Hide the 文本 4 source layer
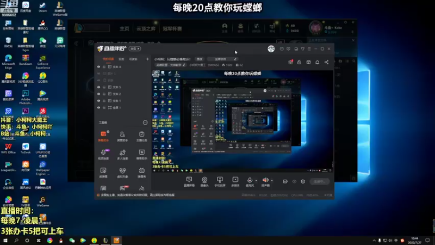The width and height of the screenshot is (435, 245). tap(98, 66)
